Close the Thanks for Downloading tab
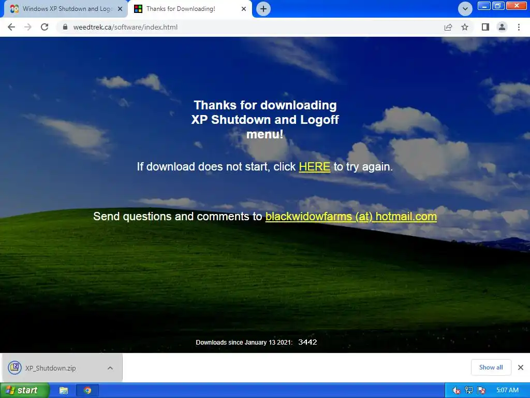 pos(244,9)
